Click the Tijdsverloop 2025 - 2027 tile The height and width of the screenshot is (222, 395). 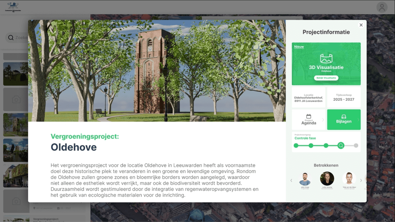[x=344, y=98]
